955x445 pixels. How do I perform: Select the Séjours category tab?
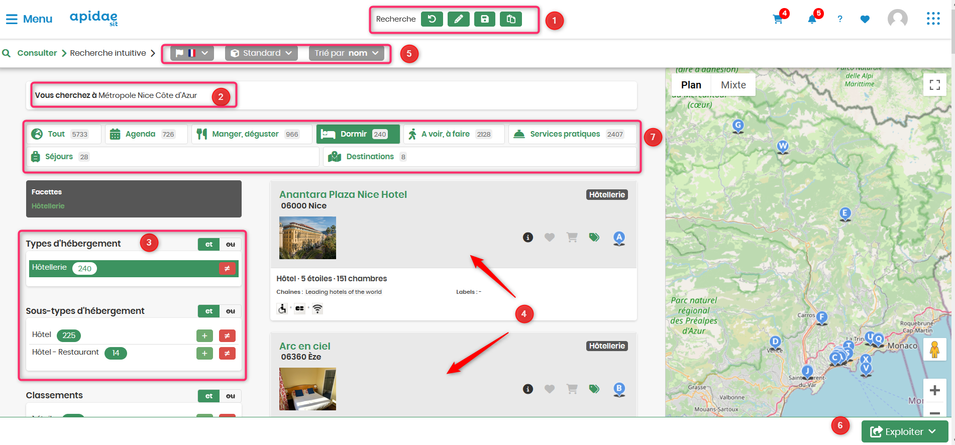173,157
